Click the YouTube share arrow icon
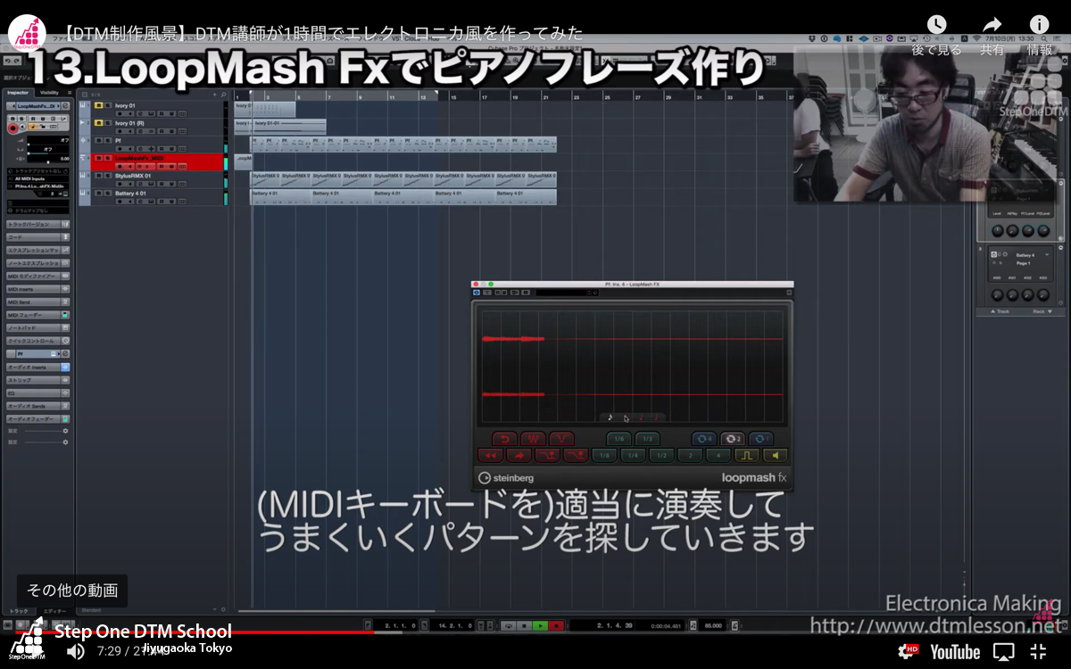Screen dimensions: 1071x669 [x=992, y=25]
